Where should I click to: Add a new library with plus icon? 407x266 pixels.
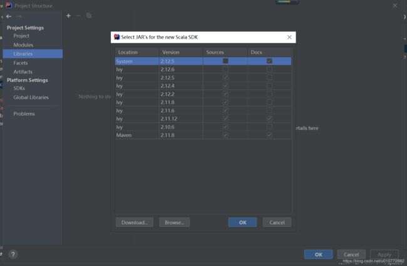point(68,16)
